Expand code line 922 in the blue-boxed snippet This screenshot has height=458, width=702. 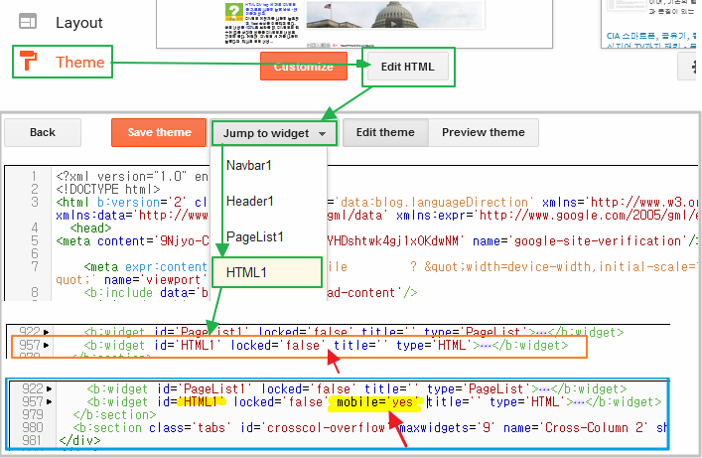(50, 388)
